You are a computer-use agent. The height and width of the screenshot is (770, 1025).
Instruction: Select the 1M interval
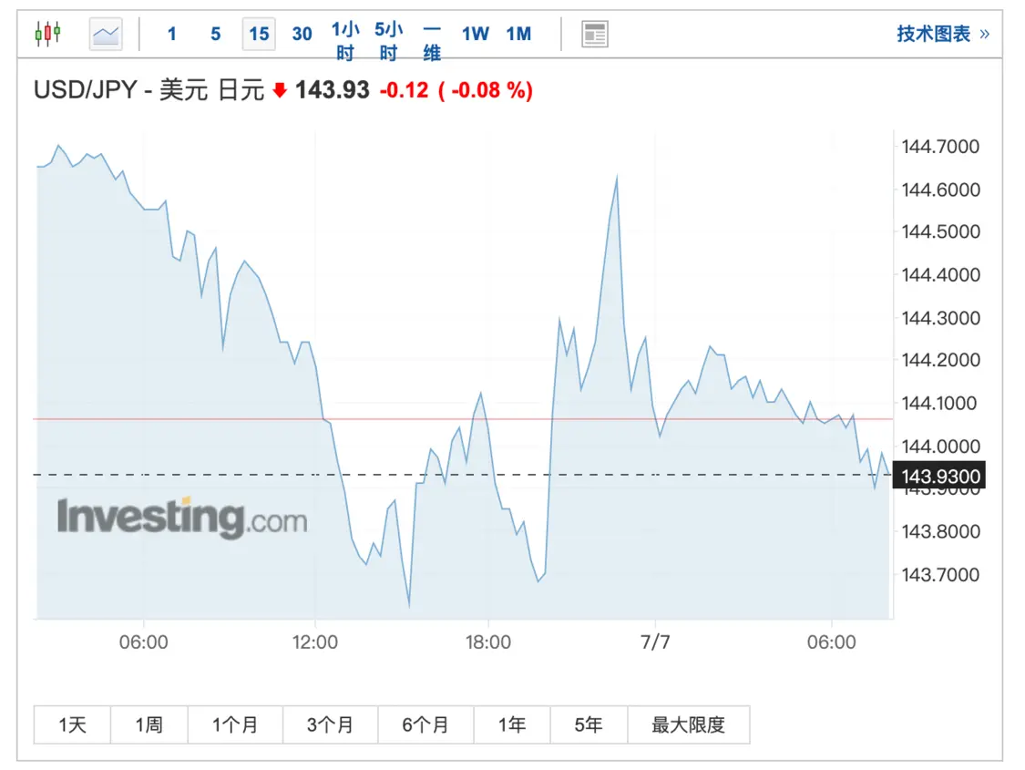point(519,34)
